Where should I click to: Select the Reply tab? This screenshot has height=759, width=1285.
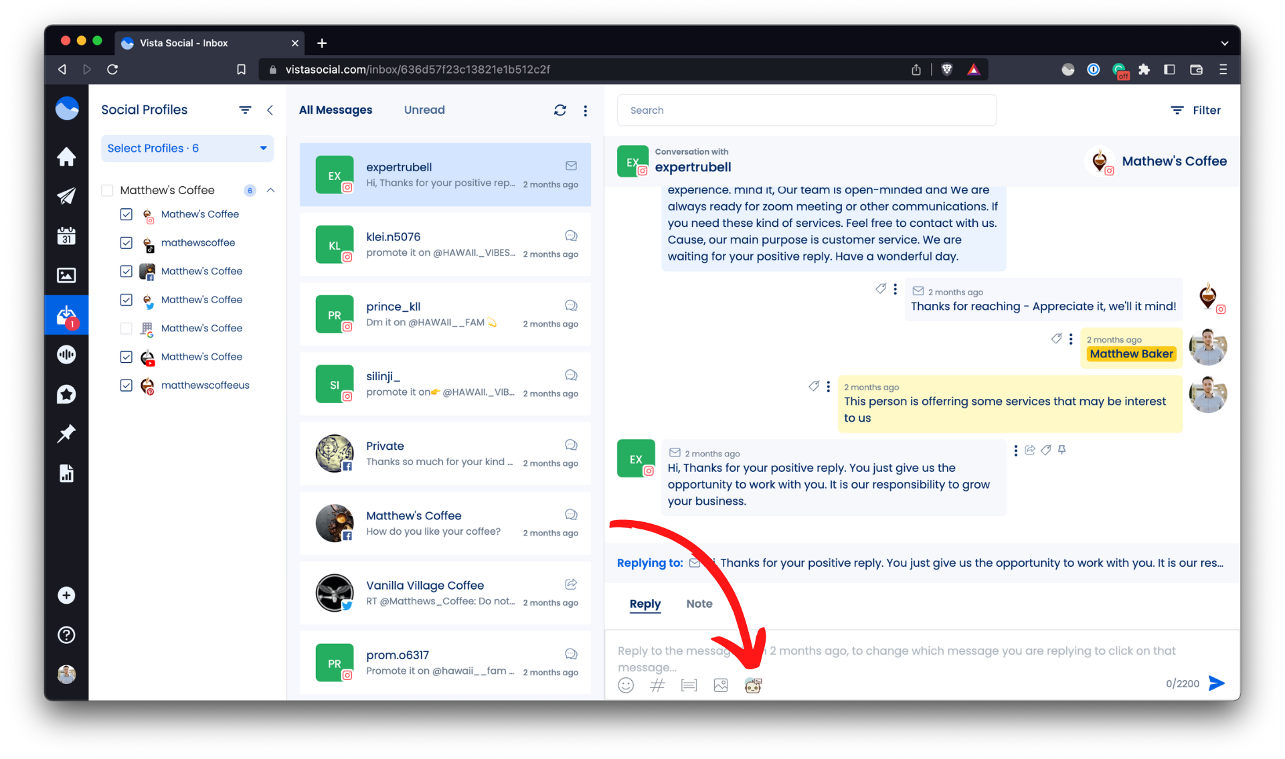(x=645, y=604)
